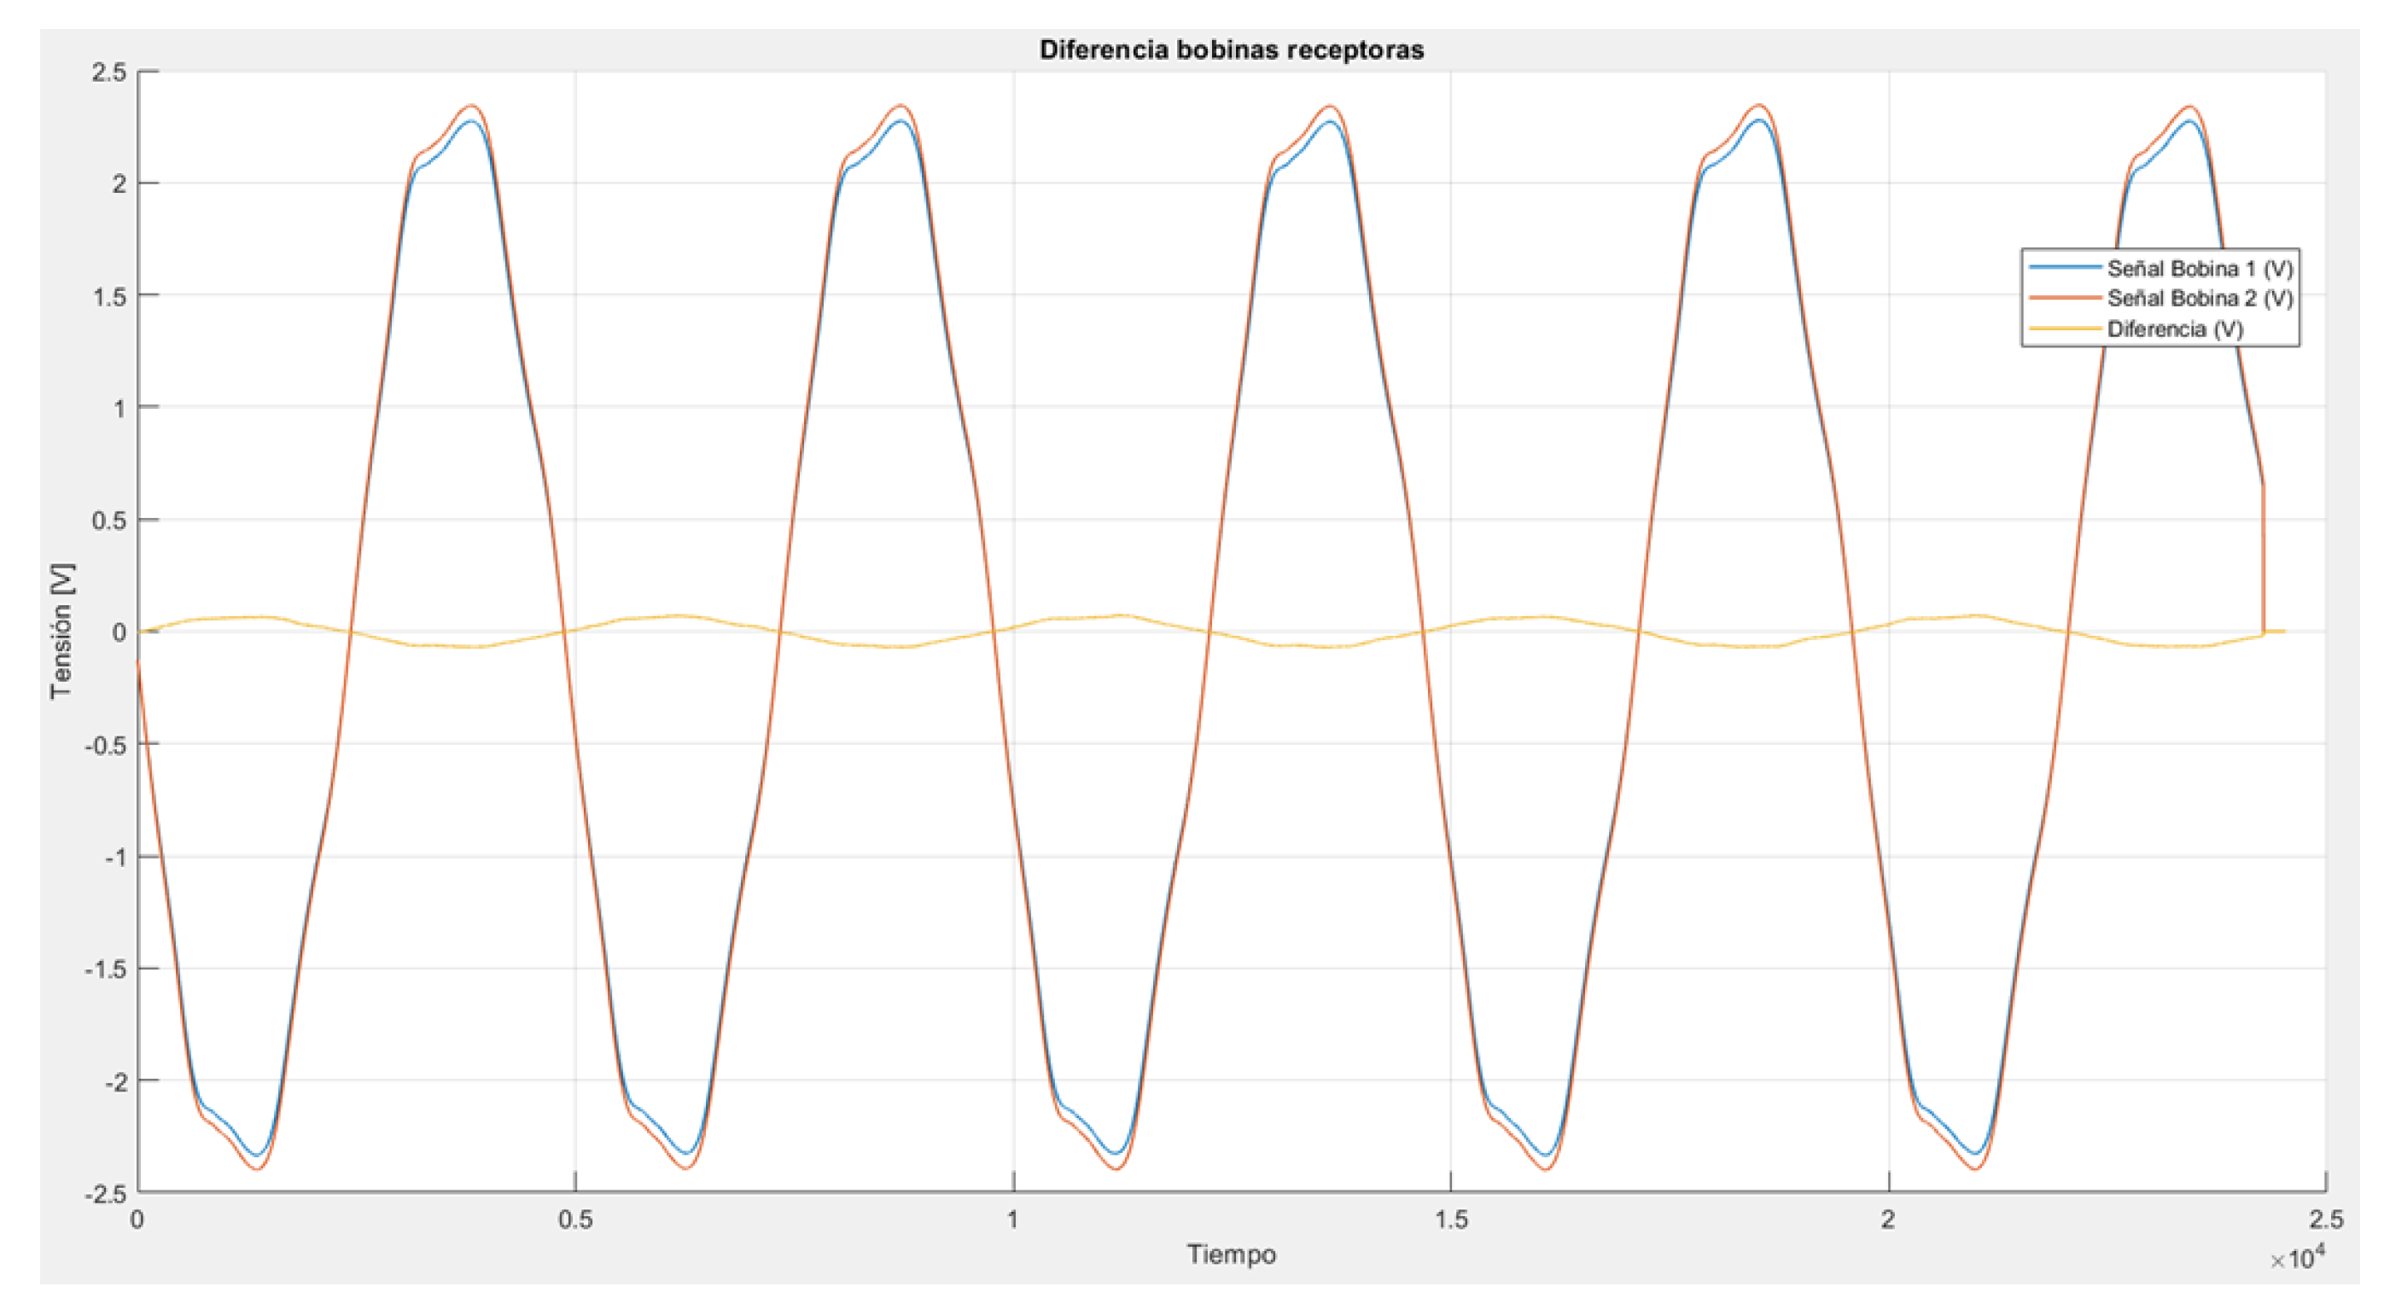This screenshot has width=2384, height=1304.
Task: Click the y-axis tick label 1
Action: coord(119,408)
